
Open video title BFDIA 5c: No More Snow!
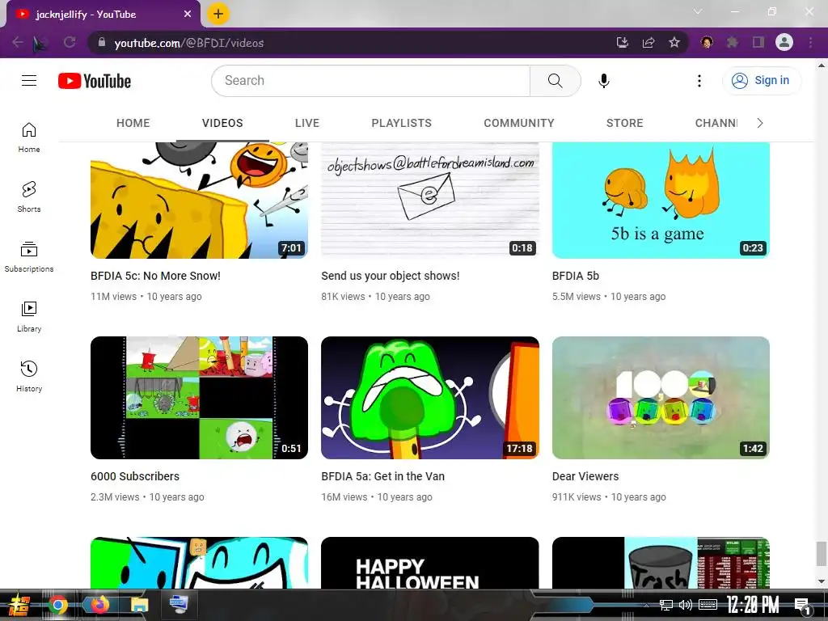pos(155,276)
